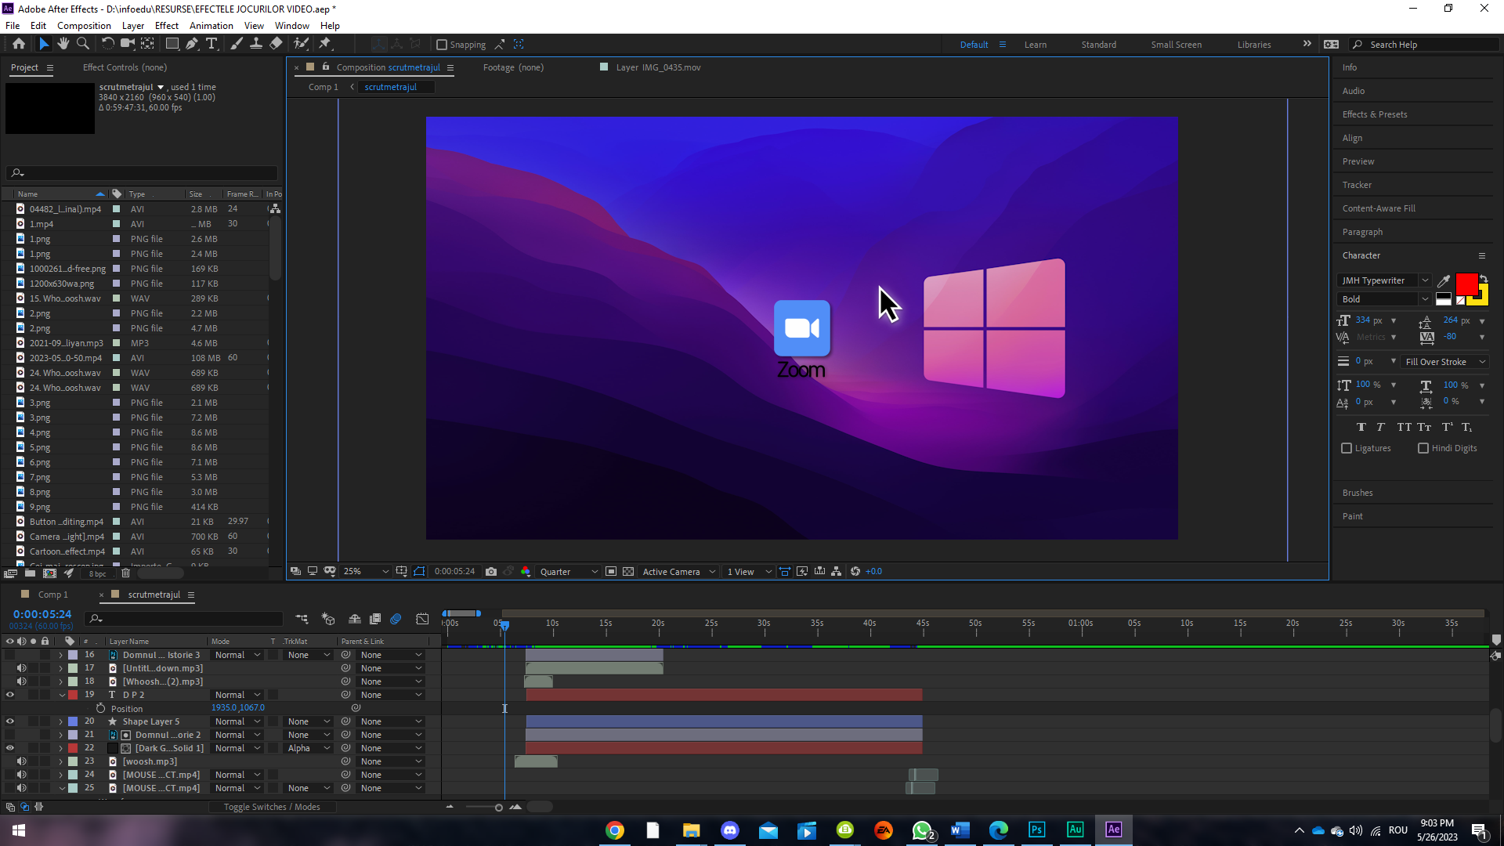1504x846 pixels.
Task: Select the Pen tool
Action: point(192,44)
